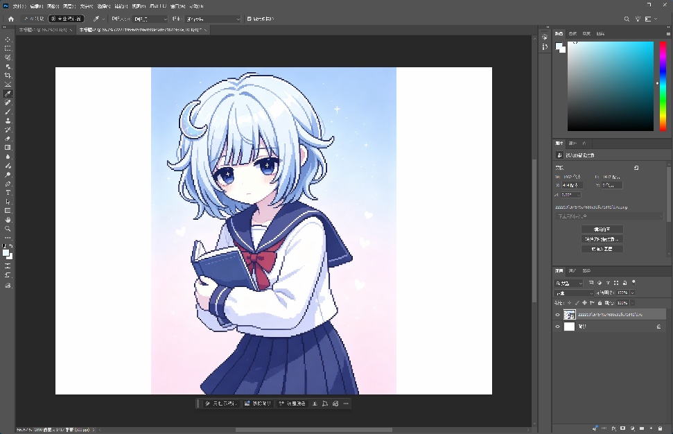
Task: Select the Zoom tool
Action: 8,229
